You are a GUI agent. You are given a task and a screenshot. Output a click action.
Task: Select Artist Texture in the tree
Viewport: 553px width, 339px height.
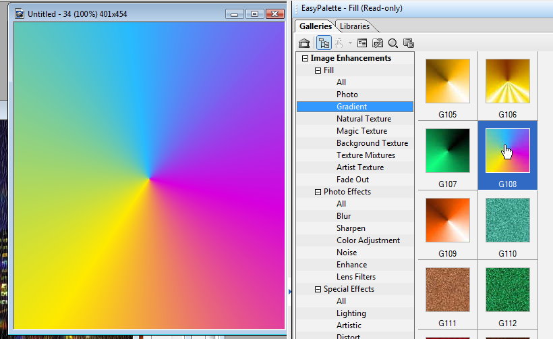[x=360, y=167]
